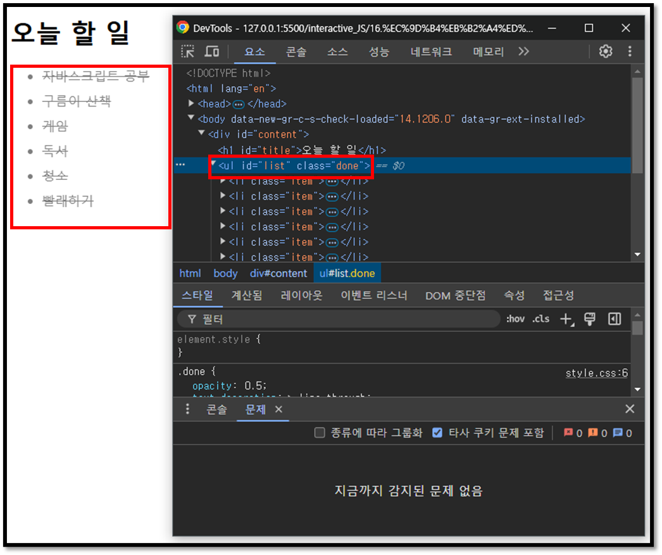This screenshot has height=555, width=662.
Task: Select the DOM 중단점 subtab
Action: (x=456, y=295)
